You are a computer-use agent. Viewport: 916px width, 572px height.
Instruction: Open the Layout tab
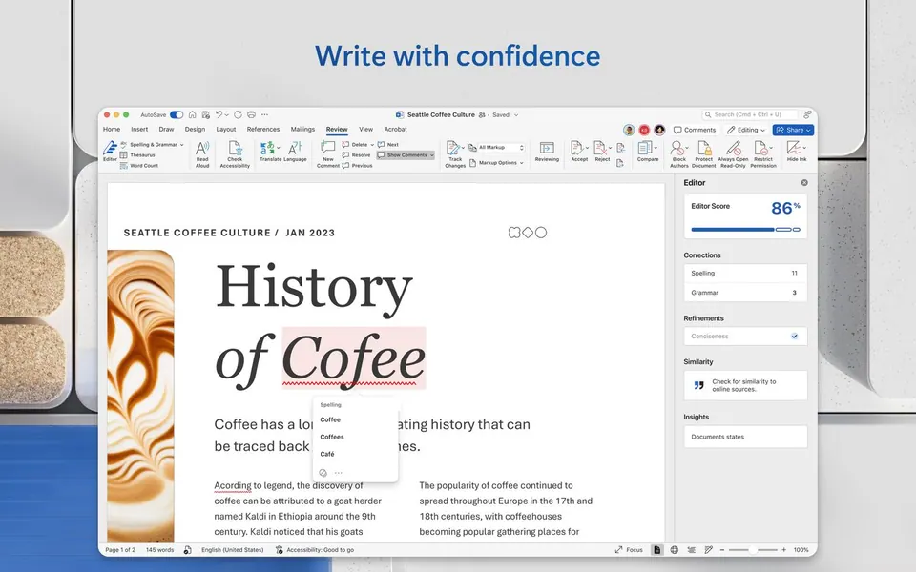(226, 129)
